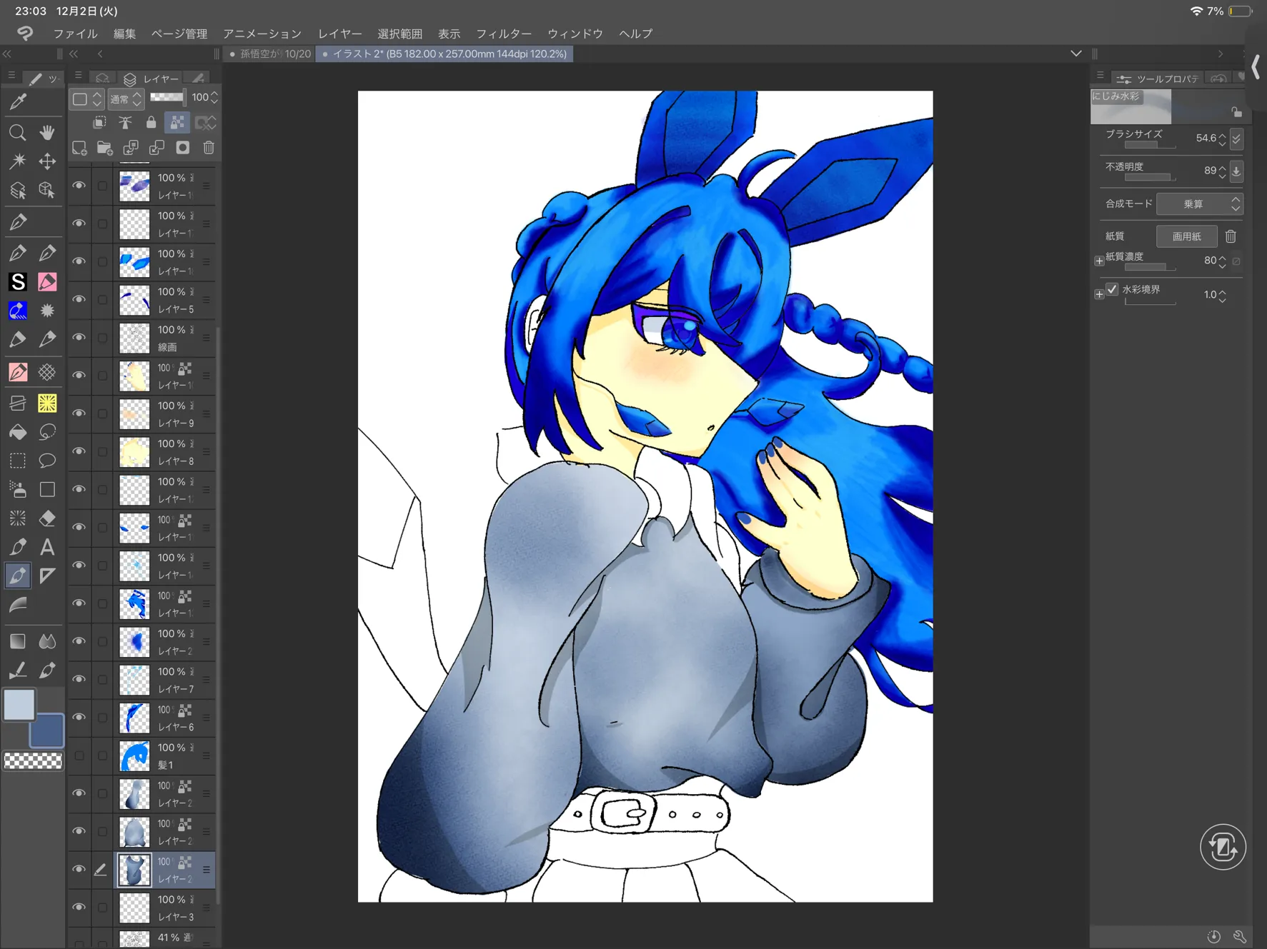Create a new raster layer
The width and height of the screenshot is (1267, 949).
79,148
